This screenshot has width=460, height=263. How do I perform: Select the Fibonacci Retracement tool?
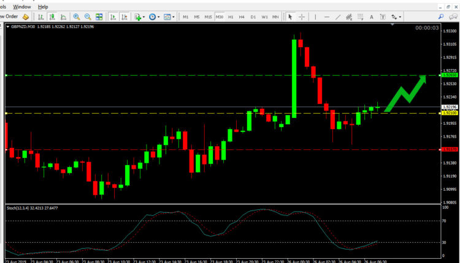(360, 17)
